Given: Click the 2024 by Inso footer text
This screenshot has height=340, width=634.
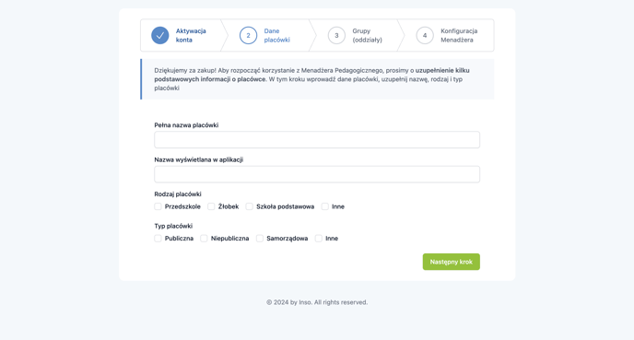Looking at the screenshot, I should 317,302.
